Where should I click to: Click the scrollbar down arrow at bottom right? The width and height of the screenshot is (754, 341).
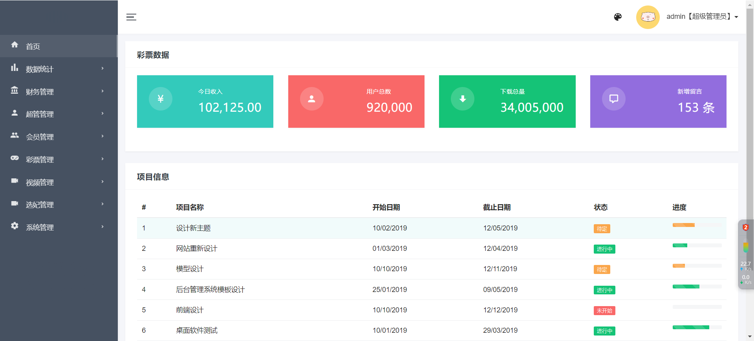coord(750,336)
